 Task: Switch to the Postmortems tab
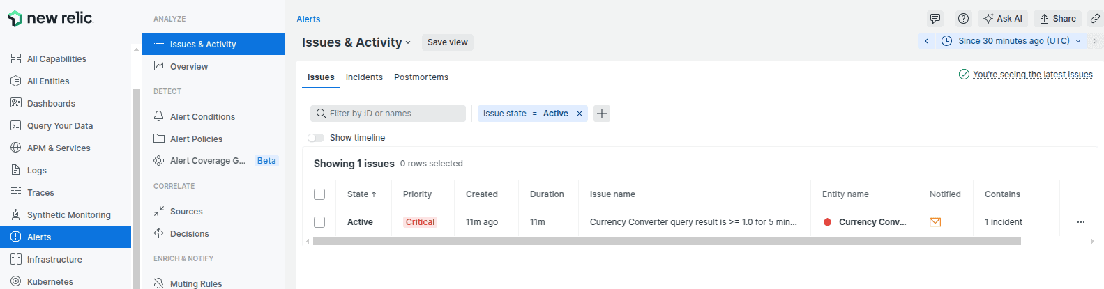click(x=421, y=77)
